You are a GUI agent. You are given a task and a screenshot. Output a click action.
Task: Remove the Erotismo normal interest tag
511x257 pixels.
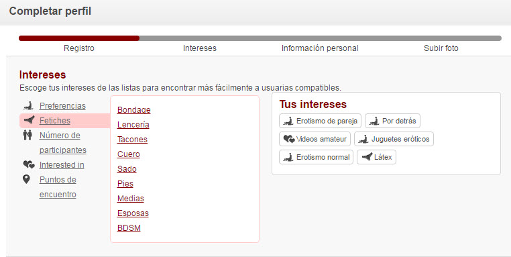[x=316, y=157]
